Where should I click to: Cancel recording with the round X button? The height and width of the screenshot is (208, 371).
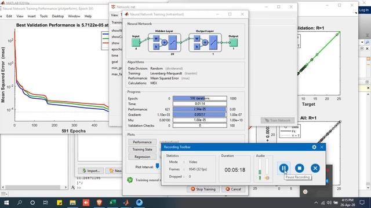click(315, 168)
